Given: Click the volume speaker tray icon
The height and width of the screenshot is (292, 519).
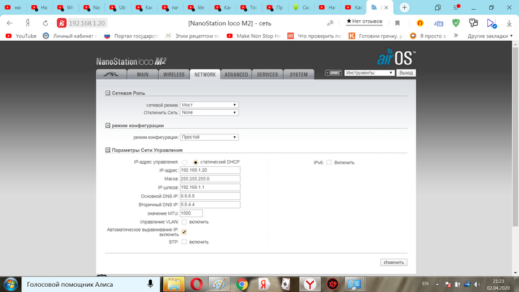Looking at the screenshot, I should click(x=477, y=284).
